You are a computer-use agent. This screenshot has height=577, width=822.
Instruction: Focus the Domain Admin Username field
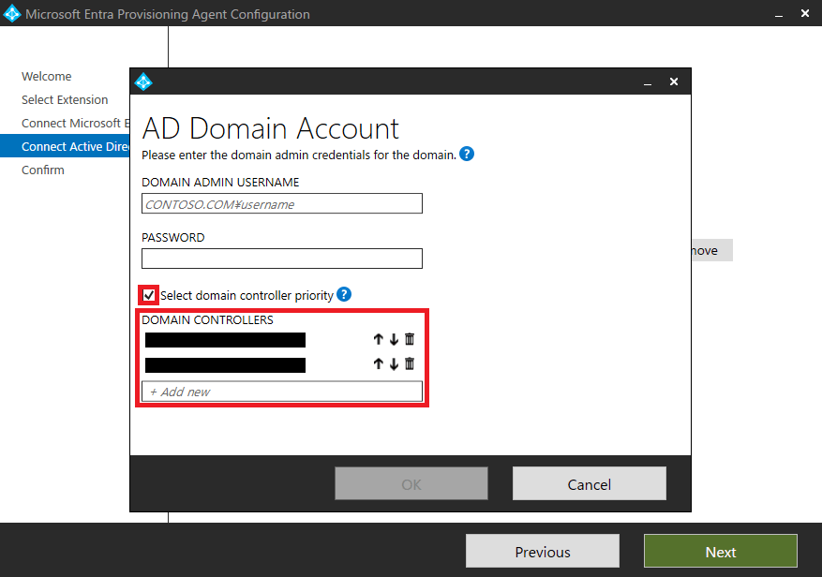(282, 203)
